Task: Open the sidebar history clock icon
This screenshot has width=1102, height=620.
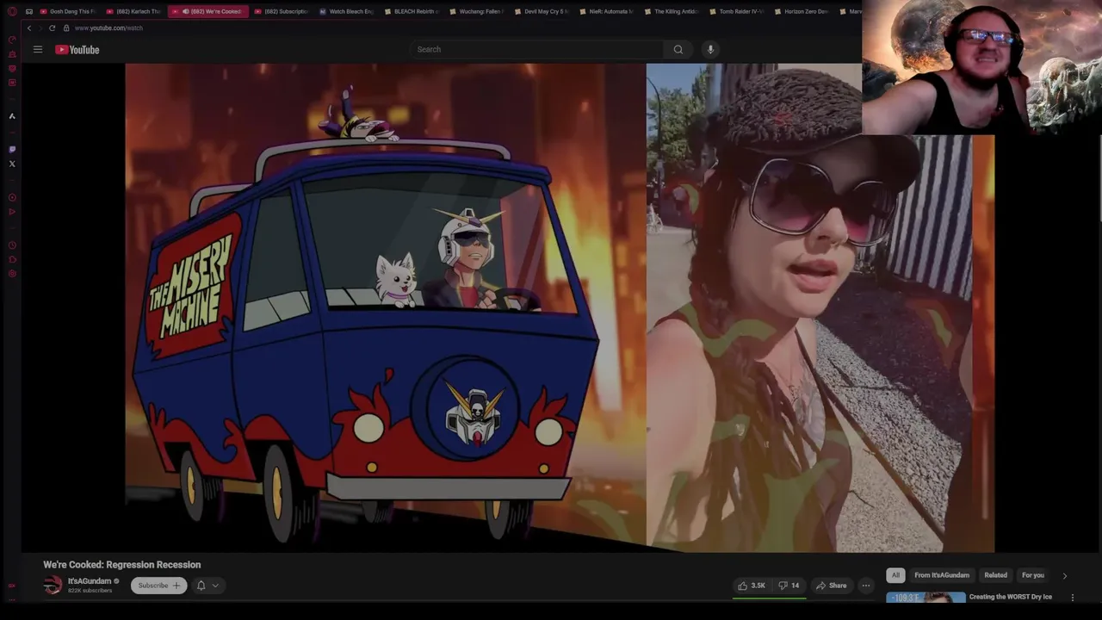Action: click(12, 245)
